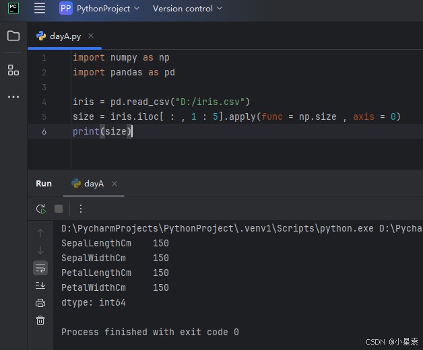Select the dayA tab in Run panel

[x=94, y=184]
